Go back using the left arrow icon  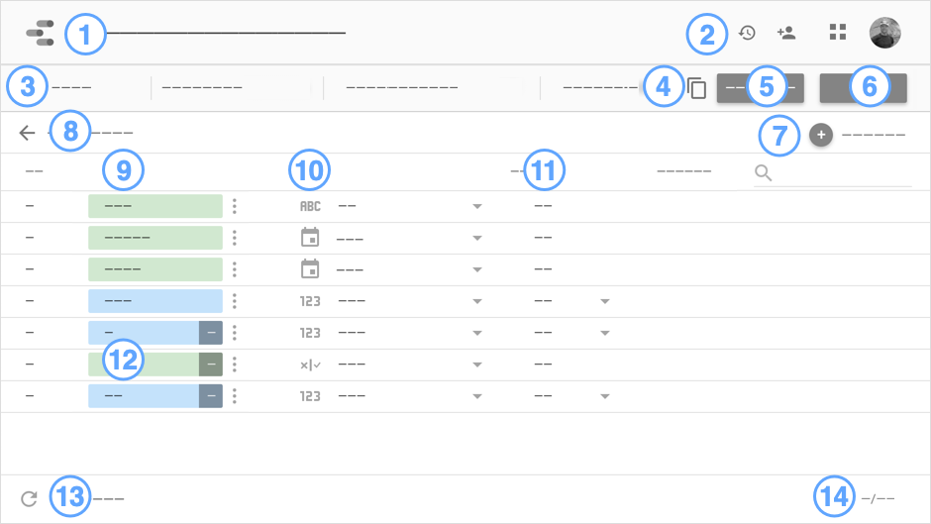[x=27, y=133]
